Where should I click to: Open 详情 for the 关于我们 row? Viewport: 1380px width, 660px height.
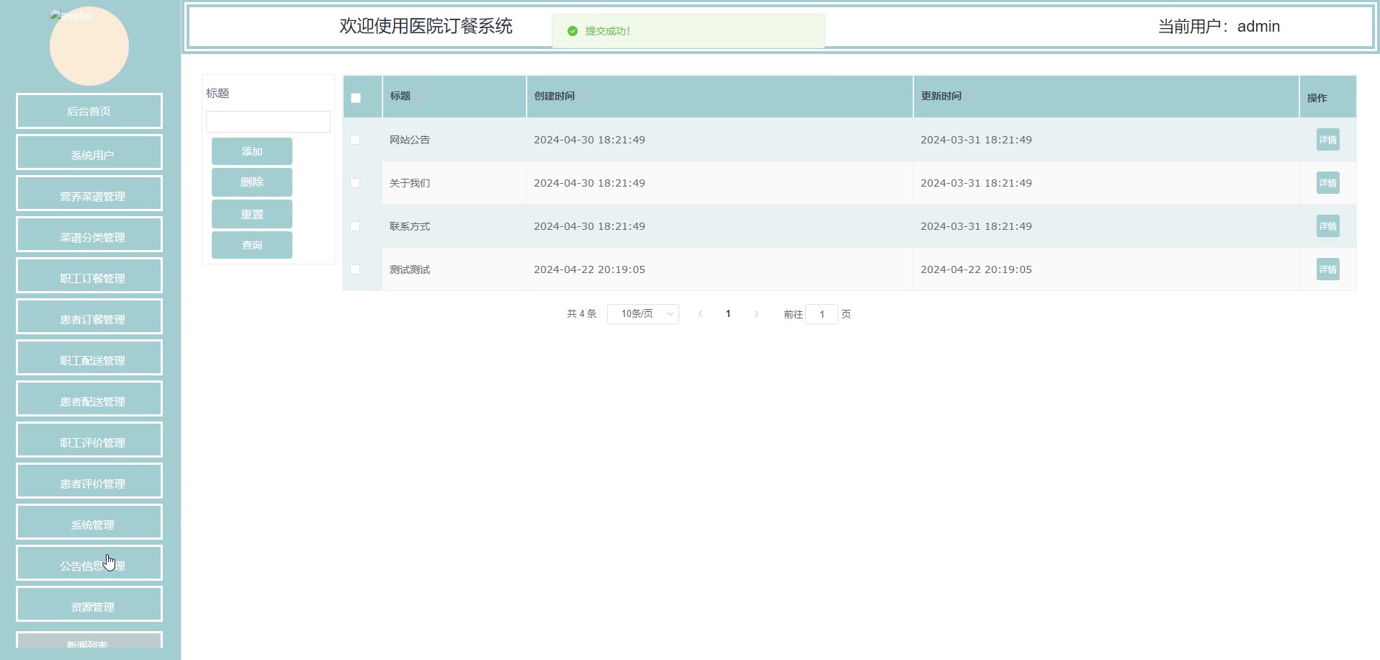point(1327,183)
